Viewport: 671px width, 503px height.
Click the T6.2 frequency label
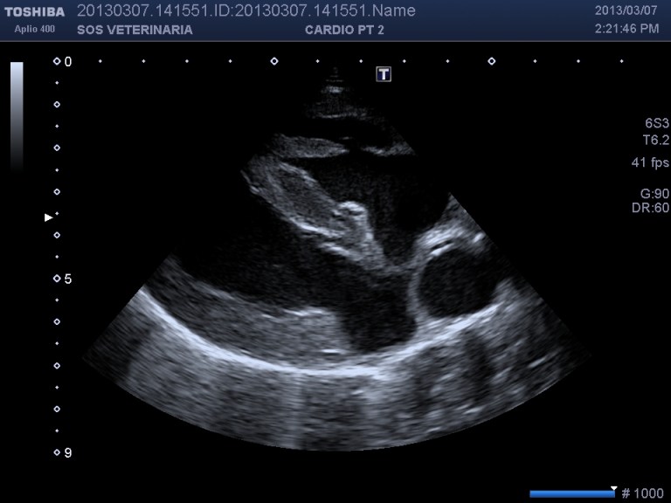[x=655, y=139]
